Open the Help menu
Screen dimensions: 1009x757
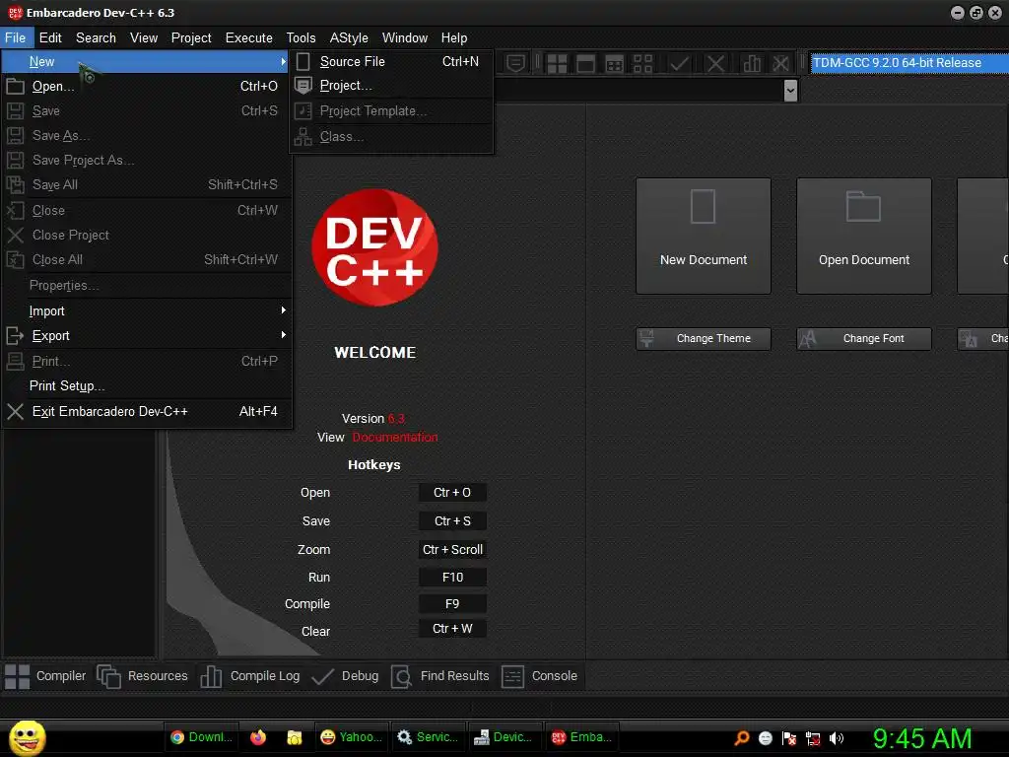pos(453,38)
